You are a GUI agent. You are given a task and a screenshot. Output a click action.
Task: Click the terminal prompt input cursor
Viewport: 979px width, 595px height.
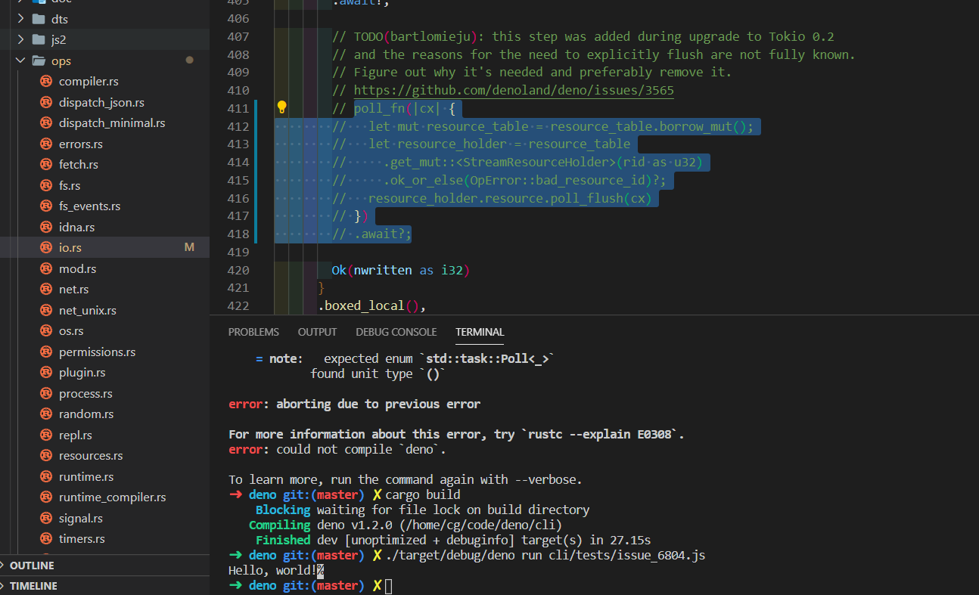(389, 586)
